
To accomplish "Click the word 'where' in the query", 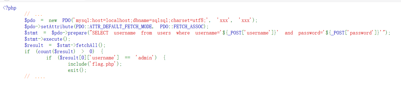I will tap(183, 33).
